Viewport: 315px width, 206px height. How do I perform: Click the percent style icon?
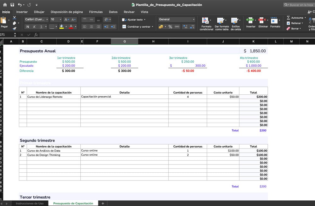tap(170, 27)
